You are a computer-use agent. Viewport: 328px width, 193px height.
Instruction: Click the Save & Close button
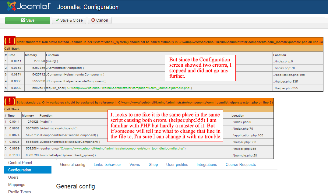[69, 20]
